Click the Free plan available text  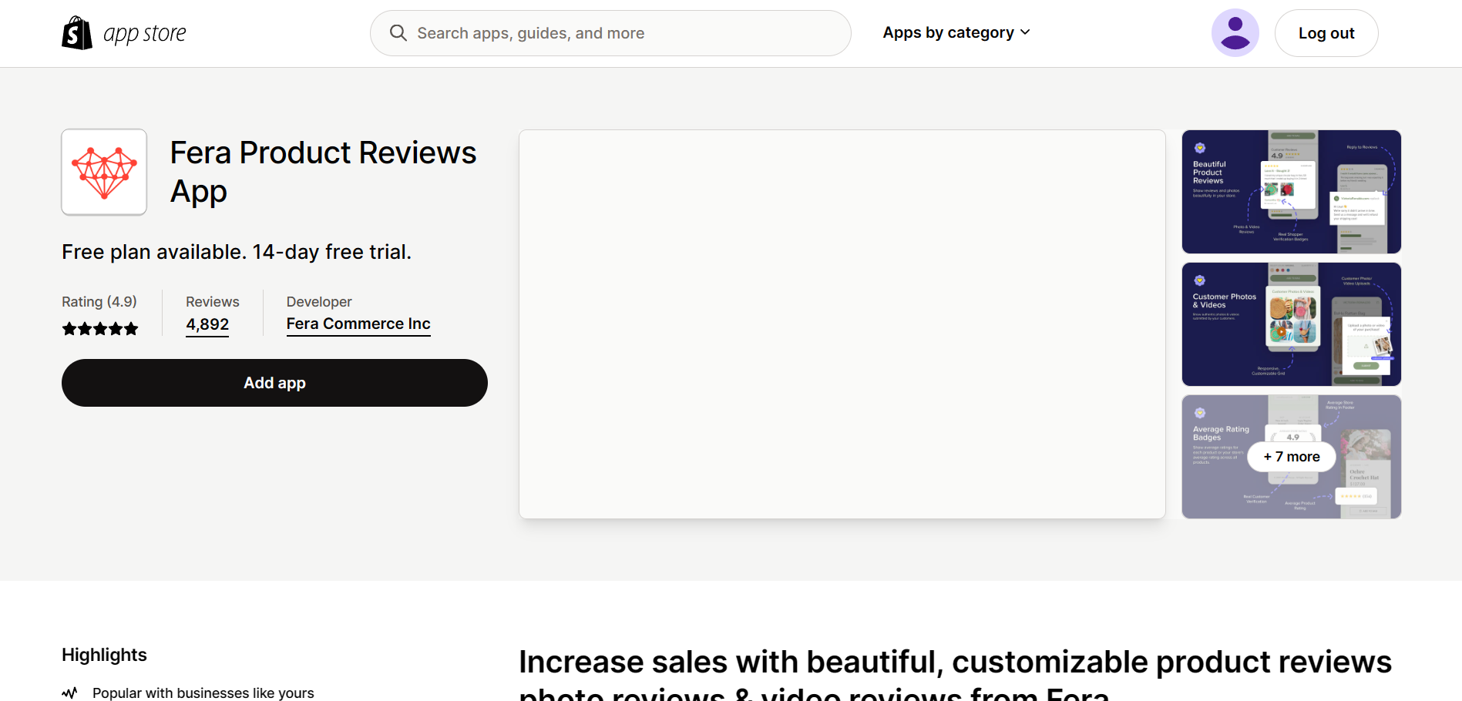(x=237, y=252)
